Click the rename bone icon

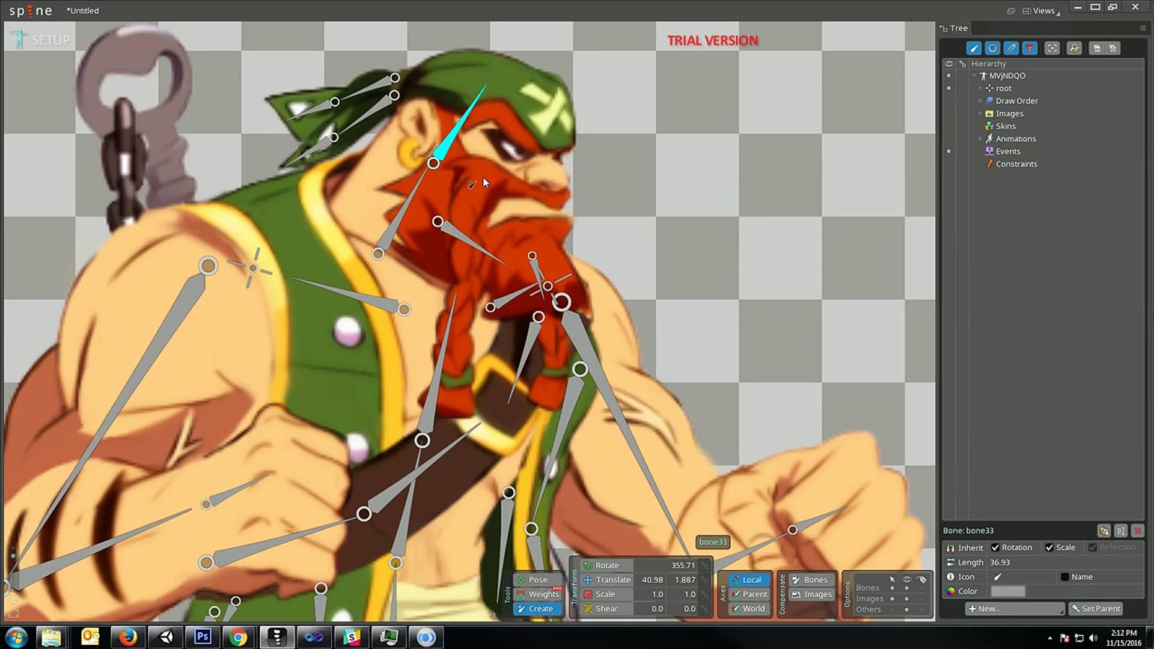pos(1121,531)
